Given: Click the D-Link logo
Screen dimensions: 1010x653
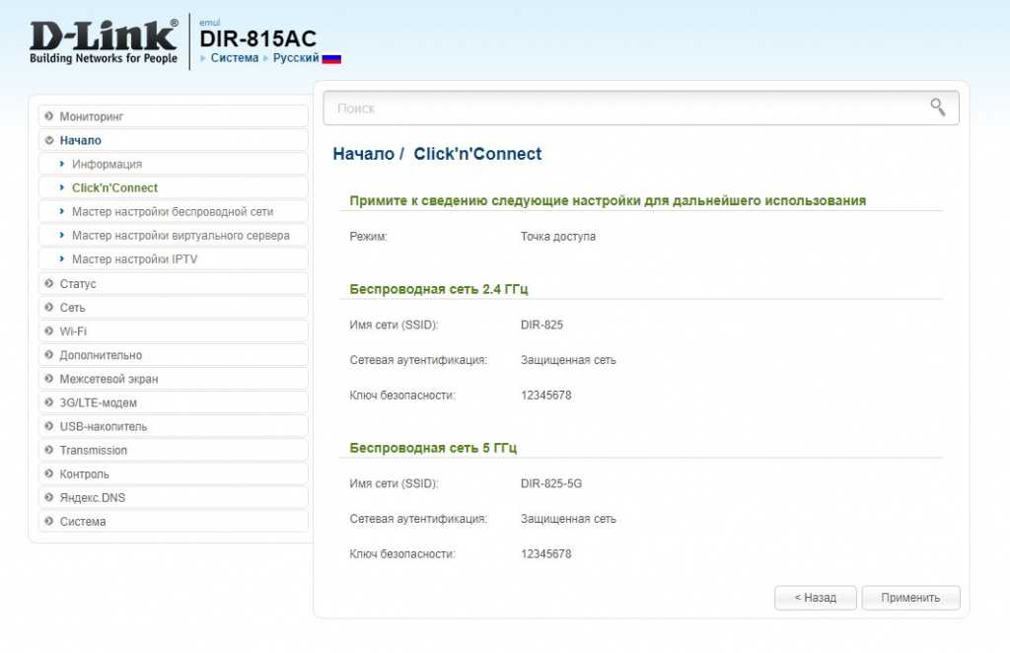Looking at the screenshot, I should [x=103, y=42].
